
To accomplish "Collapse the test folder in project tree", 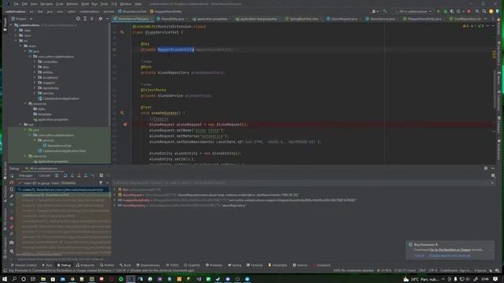I will coord(20,124).
